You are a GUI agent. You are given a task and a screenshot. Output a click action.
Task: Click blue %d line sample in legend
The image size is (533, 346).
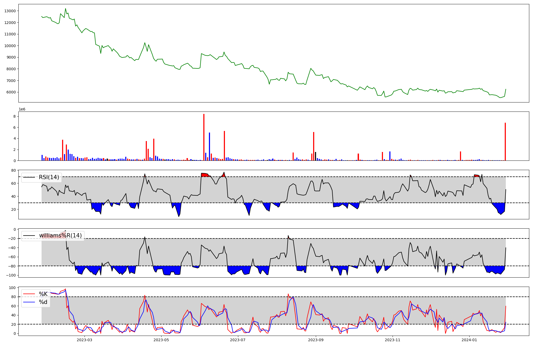pos(29,302)
